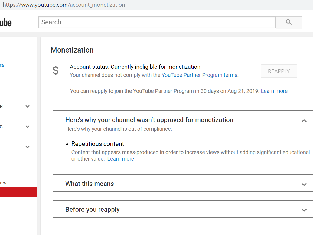Open sidebar item ending in 'res'
The image size is (313, 235).
(x=3, y=182)
